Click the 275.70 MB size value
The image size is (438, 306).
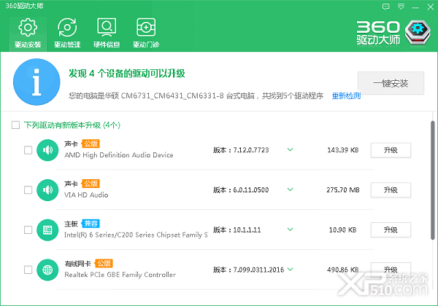pyautogui.click(x=343, y=190)
